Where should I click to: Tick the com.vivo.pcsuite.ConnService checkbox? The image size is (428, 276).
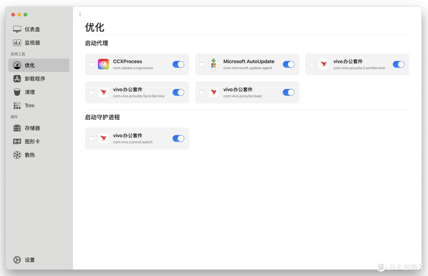(x=311, y=64)
